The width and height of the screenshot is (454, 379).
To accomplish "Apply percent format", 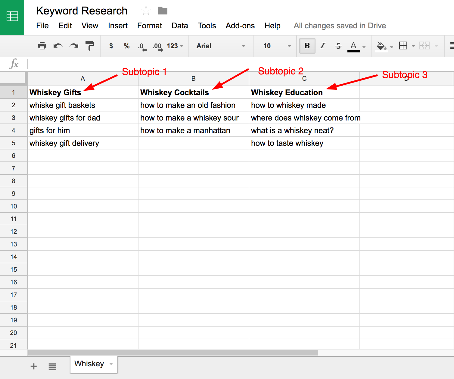I will point(126,46).
